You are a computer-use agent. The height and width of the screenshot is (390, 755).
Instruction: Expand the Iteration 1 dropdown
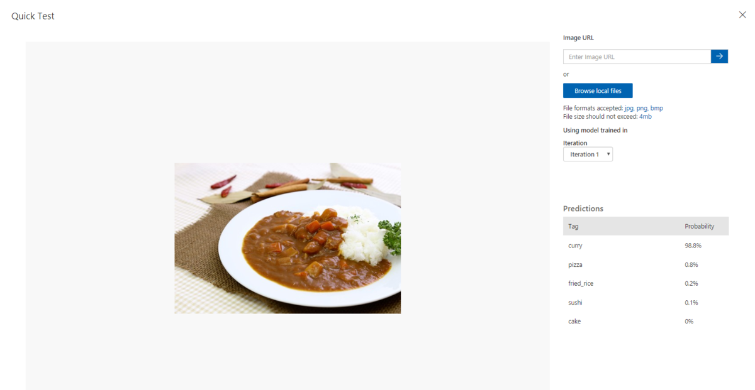point(588,154)
